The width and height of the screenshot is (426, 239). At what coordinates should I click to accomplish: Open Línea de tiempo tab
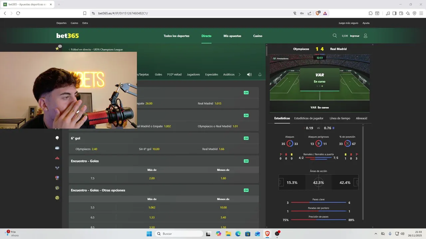[340, 118]
